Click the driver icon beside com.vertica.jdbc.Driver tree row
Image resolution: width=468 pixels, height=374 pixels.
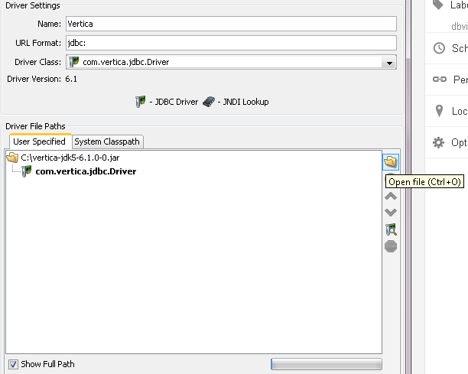point(27,171)
